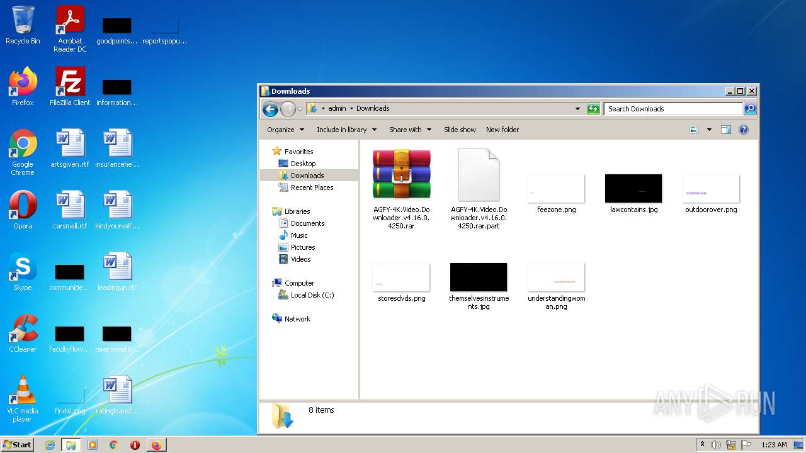Select Libraries in the navigation pane
Image resolution: width=806 pixels, height=453 pixels.
pyautogui.click(x=297, y=211)
